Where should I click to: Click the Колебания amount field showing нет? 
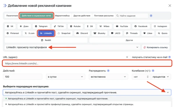[141, 77]
